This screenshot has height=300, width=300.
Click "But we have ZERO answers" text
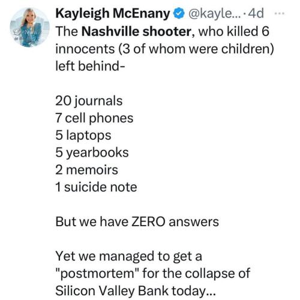click(x=137, y=222)
